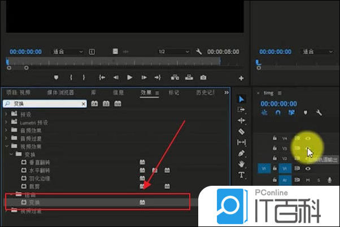This screenshot has width=340, height=227.
Task: Open the 1/2 playback resolution dropdown
Action: tap(174, 51)
